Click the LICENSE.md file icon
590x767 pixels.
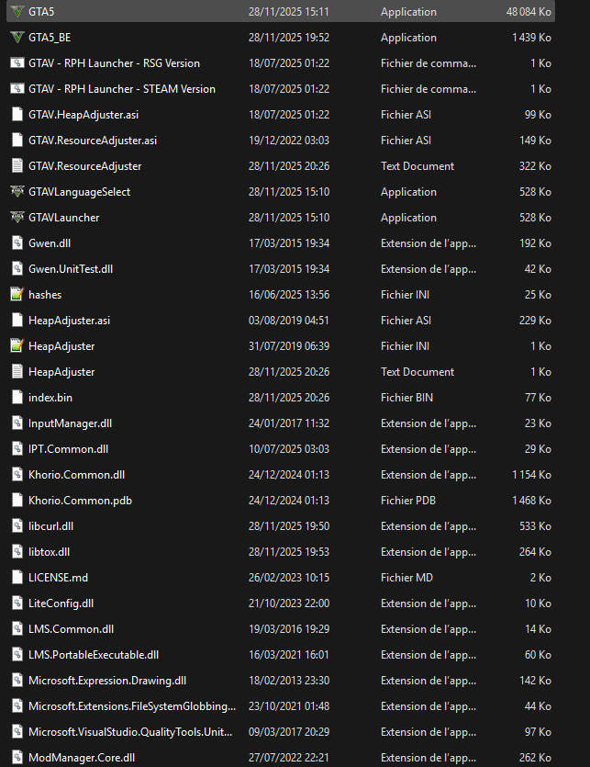point(17,578)
